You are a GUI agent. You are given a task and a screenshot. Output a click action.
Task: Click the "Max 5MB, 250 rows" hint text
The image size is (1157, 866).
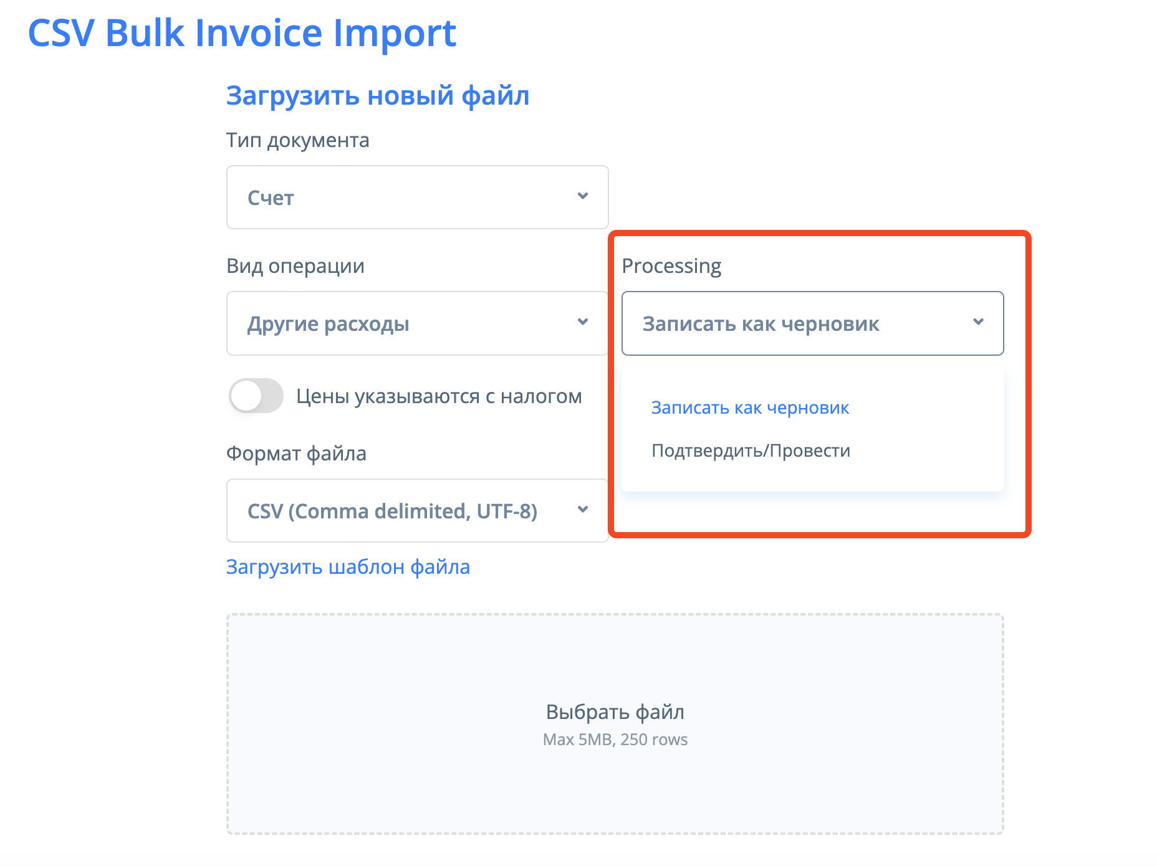click(615, 740)
